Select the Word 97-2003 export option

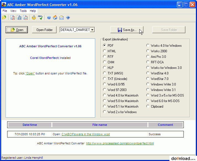[x=115, y=90]
